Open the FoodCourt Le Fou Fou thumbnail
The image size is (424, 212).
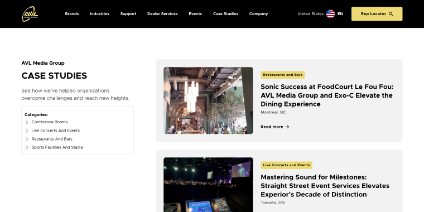208,100
